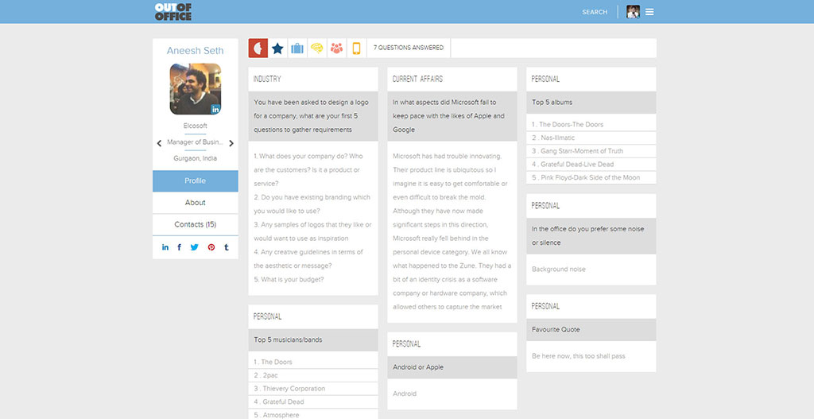Open the Contacts (15) sidebar tab
The image size is (814, 419).
196,224
